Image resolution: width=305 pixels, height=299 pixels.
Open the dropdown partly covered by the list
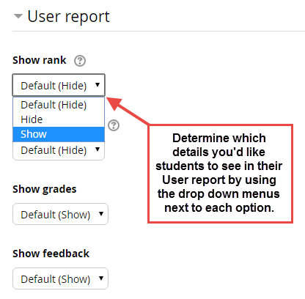tap(59, 151)
